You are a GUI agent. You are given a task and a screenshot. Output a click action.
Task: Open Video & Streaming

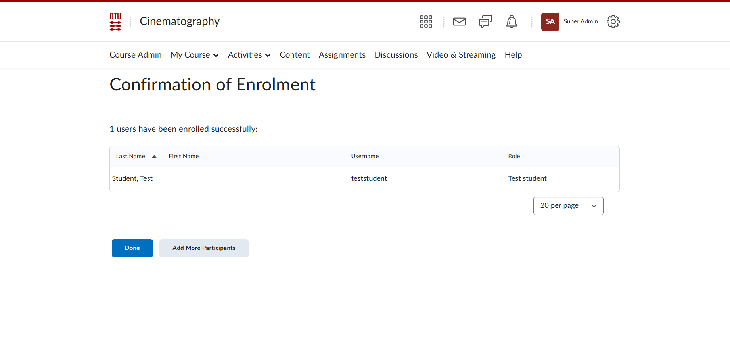click(x=461, y=55)
